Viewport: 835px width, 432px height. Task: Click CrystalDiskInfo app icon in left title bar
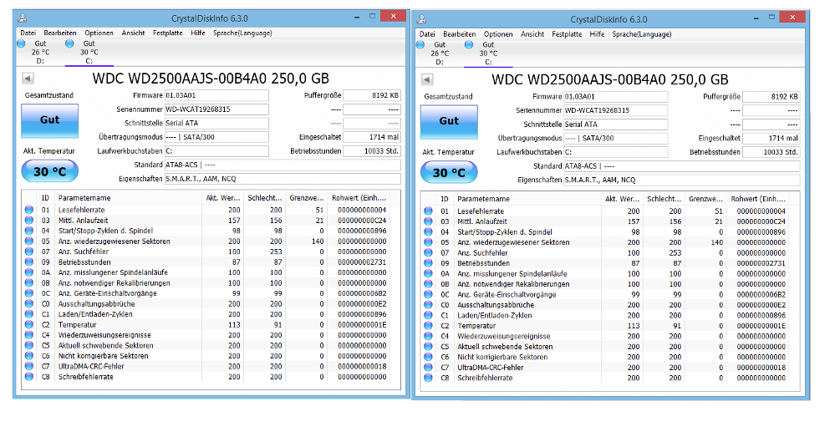[23, 18]
